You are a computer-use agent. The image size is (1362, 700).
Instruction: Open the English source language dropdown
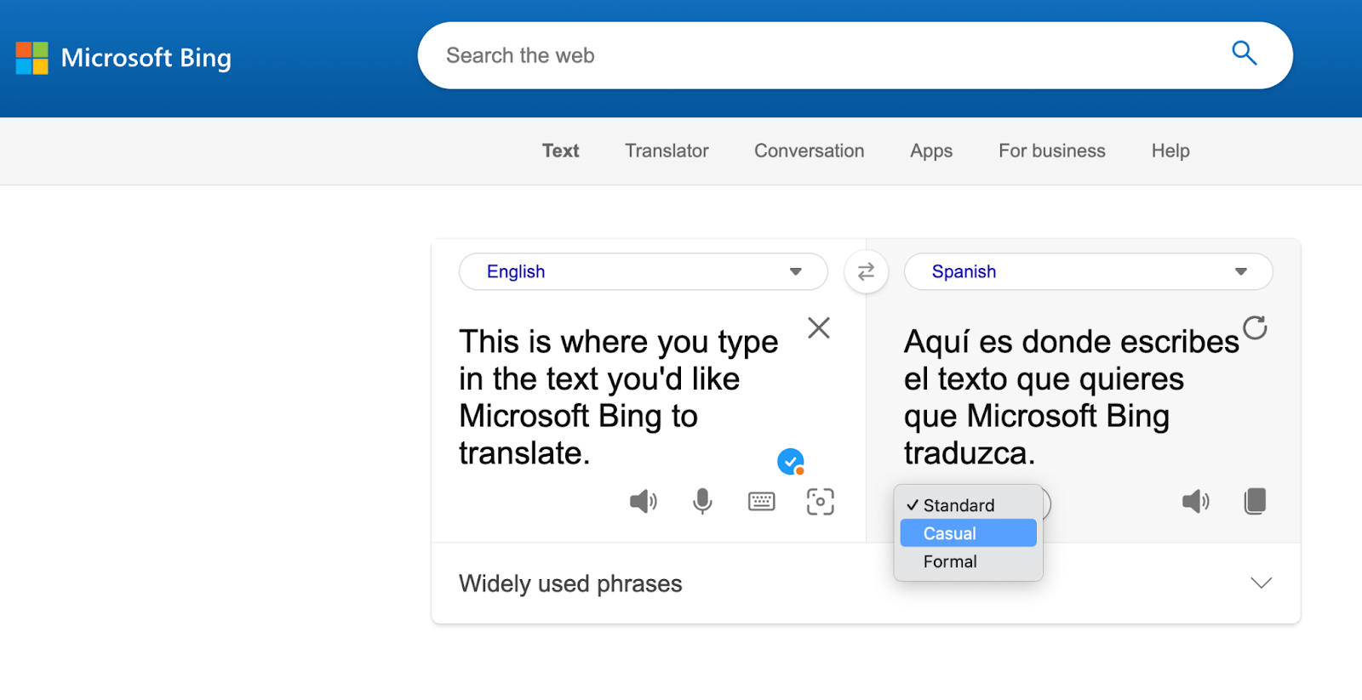click(x=643, y=271)
